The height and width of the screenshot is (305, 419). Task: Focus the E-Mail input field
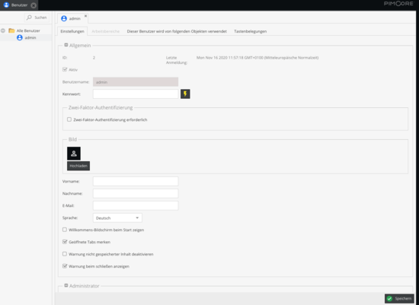[136, 205]
